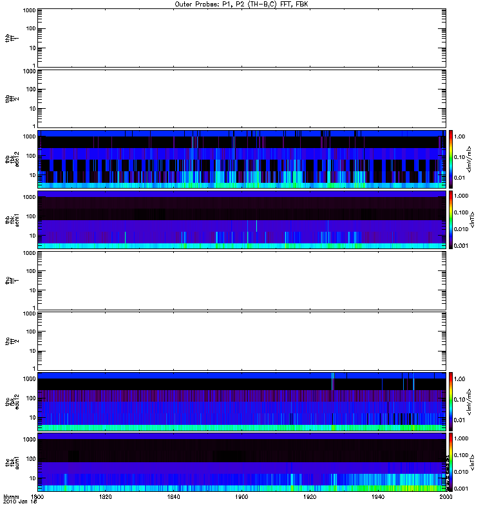Click the 10 tick on thc fbk scm1 axis

pyautogui.click(x=33, y=478)
